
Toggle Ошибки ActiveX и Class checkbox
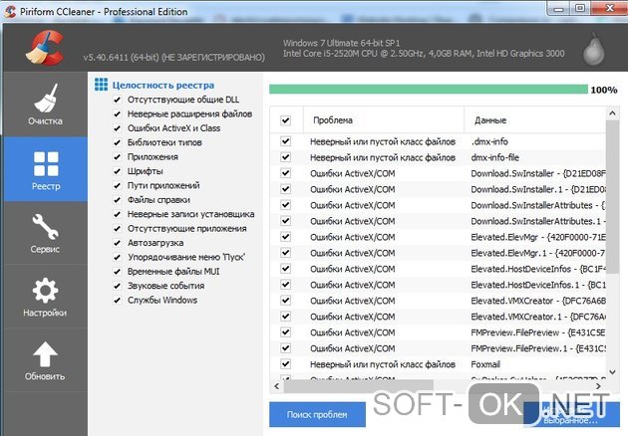(x=117, y=128)
